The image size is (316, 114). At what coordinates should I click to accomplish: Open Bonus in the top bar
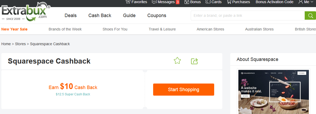click(193, 2)
